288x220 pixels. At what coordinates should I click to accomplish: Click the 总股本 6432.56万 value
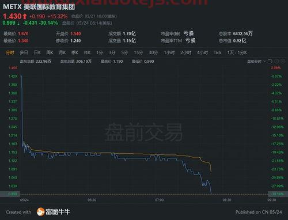pyautogui.click(x=243, y=33)
